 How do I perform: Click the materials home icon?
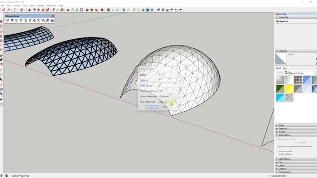286,73
